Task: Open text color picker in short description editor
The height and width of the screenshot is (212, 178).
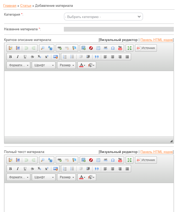Action: pyautogui.click(x=82, y=65)
